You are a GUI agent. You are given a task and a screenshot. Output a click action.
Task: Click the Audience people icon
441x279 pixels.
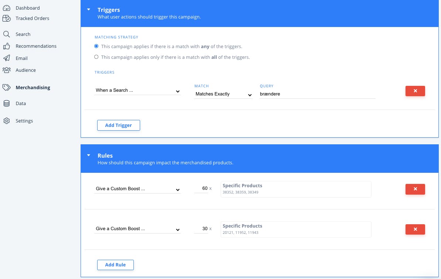[x=6, y=70]
